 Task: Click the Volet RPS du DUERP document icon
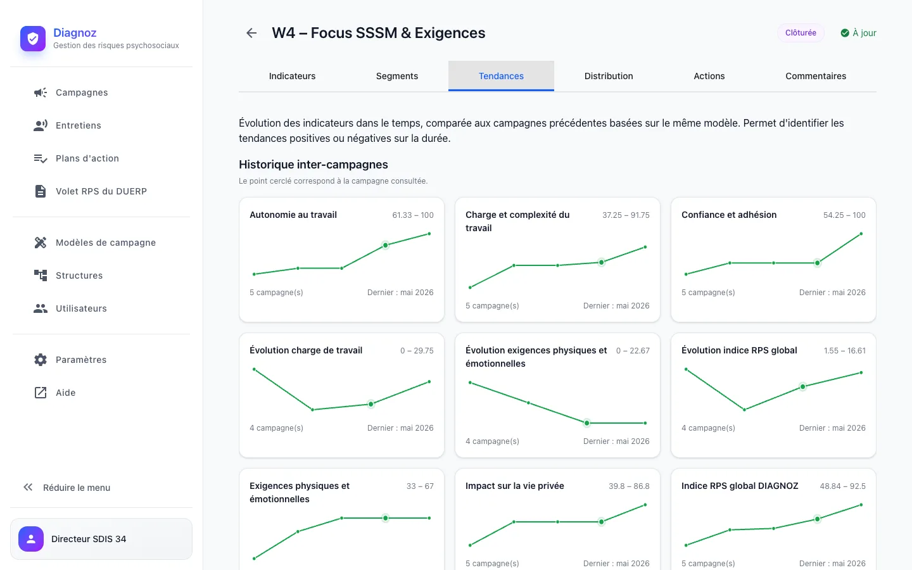[x=41, y=191]
